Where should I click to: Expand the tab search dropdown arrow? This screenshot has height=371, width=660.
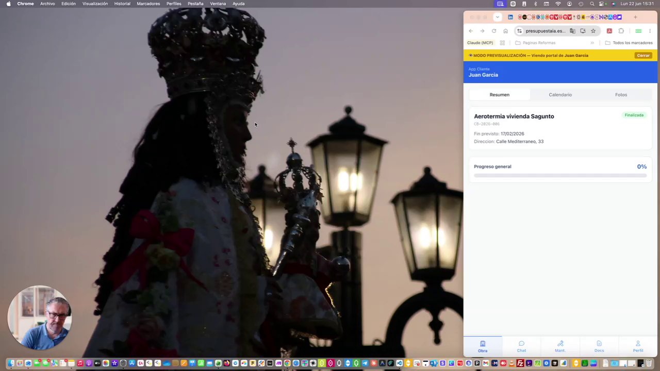[497, 17]
